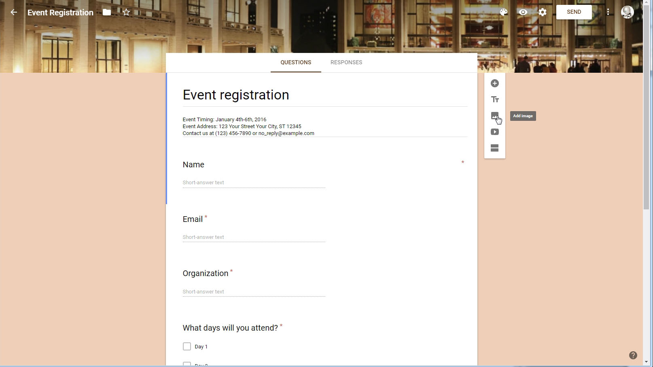
Task: Select 'What days will you attend?' question
Action: click(x=230, y=328)
